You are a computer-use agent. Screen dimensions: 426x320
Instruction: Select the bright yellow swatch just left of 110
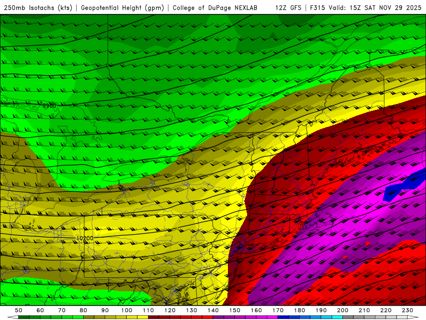coord(143,317)
